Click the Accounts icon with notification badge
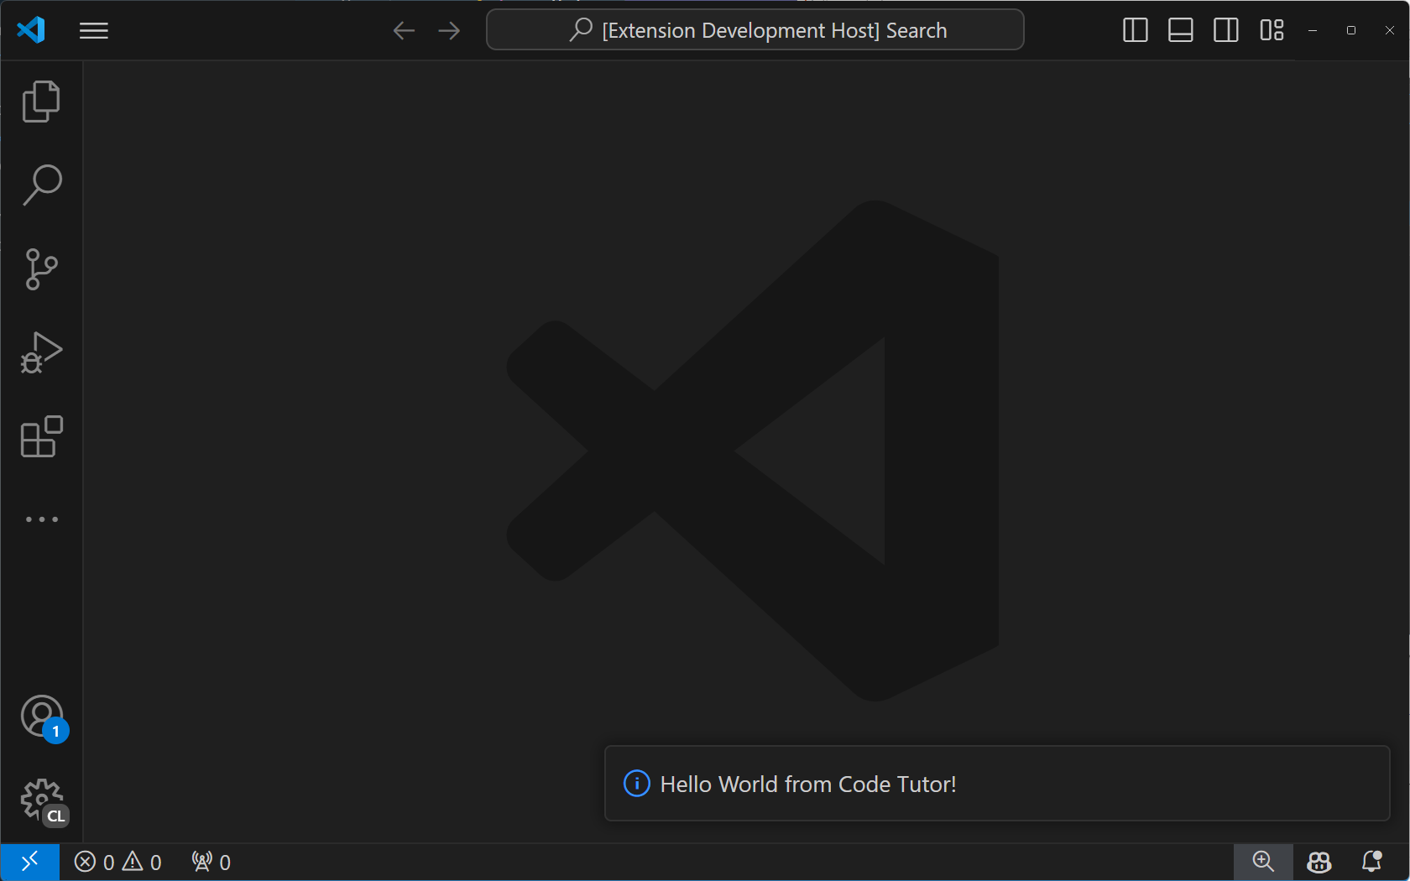Screen dimensions: 1410x881 [x=41, y=717]
